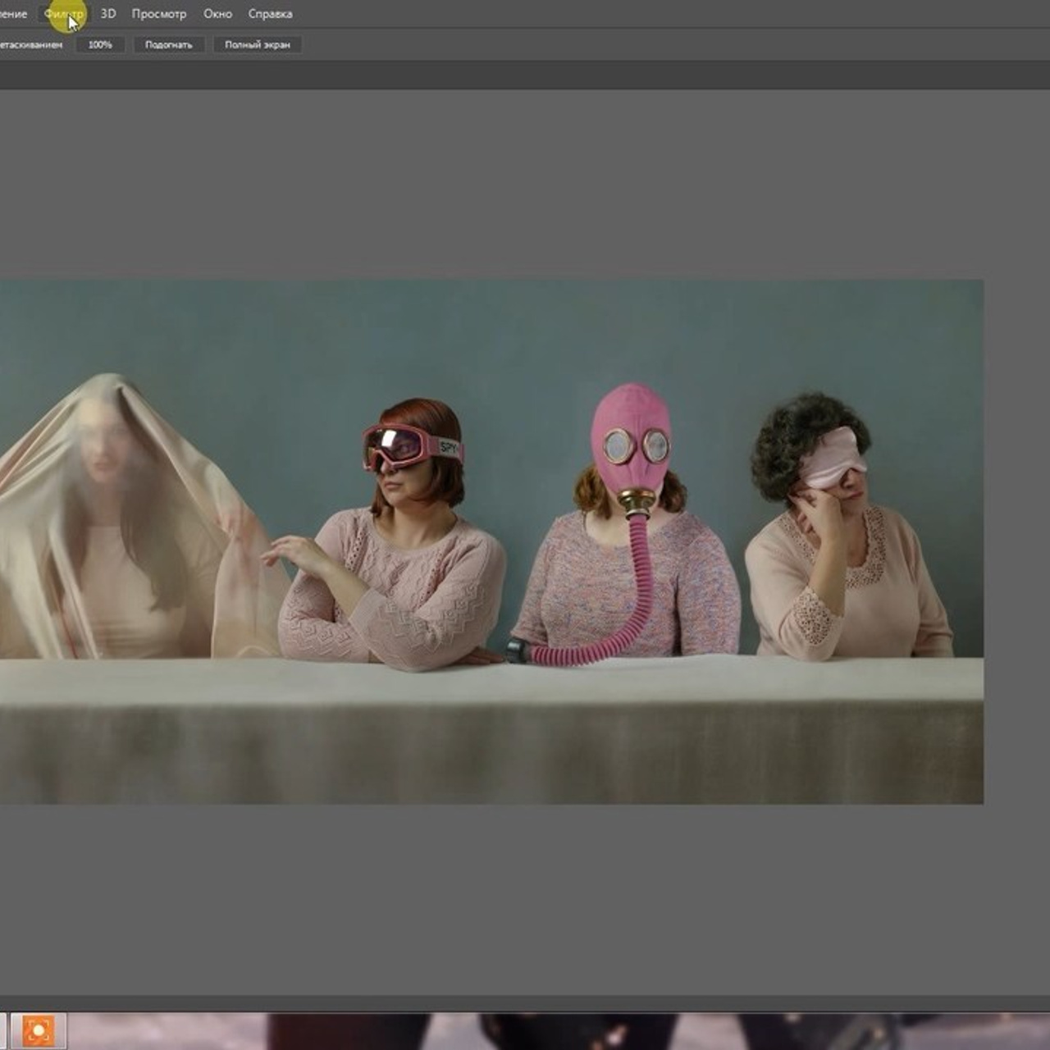Open the Справка help menu

click(x=270, y=14)
